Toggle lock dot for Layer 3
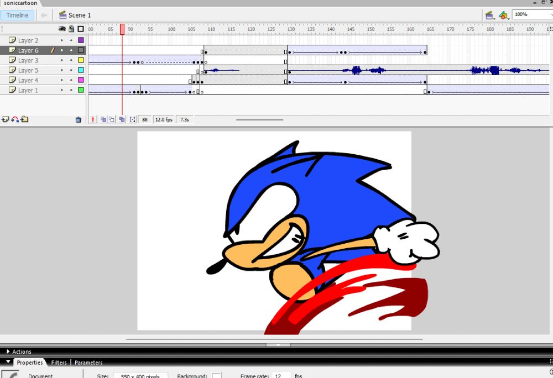The height and width of the screenshot is (378, 553). click(71, 60)
